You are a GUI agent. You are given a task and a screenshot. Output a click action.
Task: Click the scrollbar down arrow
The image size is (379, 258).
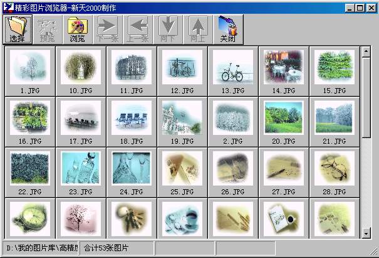tap(366, 234)
